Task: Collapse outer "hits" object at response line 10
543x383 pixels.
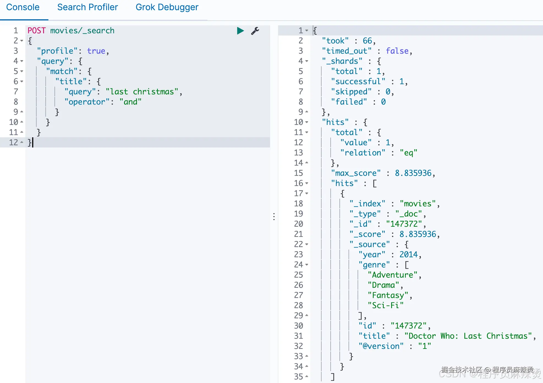Action: pyautogui.click(x=307, y=122)
